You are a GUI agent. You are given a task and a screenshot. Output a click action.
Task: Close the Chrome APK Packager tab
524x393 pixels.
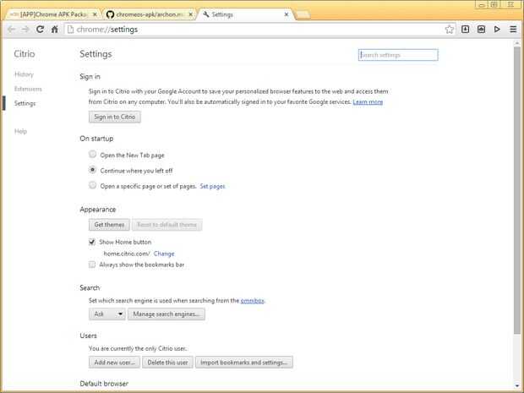[x=95, y=14]
